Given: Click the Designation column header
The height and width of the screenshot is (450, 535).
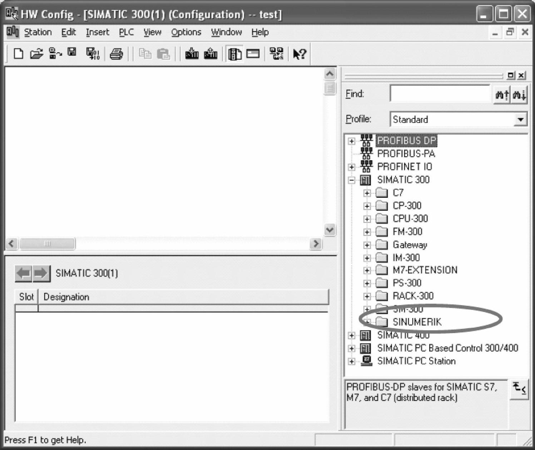Looking at the screenshot, I should click(184, 297).
